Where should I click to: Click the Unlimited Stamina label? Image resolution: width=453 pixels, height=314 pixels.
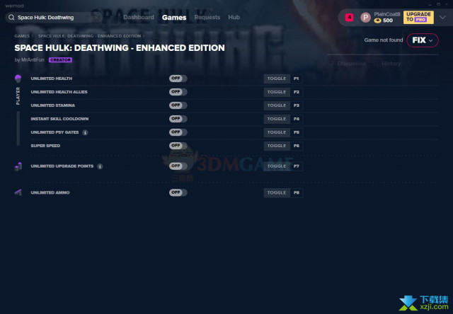click(52, 105)
